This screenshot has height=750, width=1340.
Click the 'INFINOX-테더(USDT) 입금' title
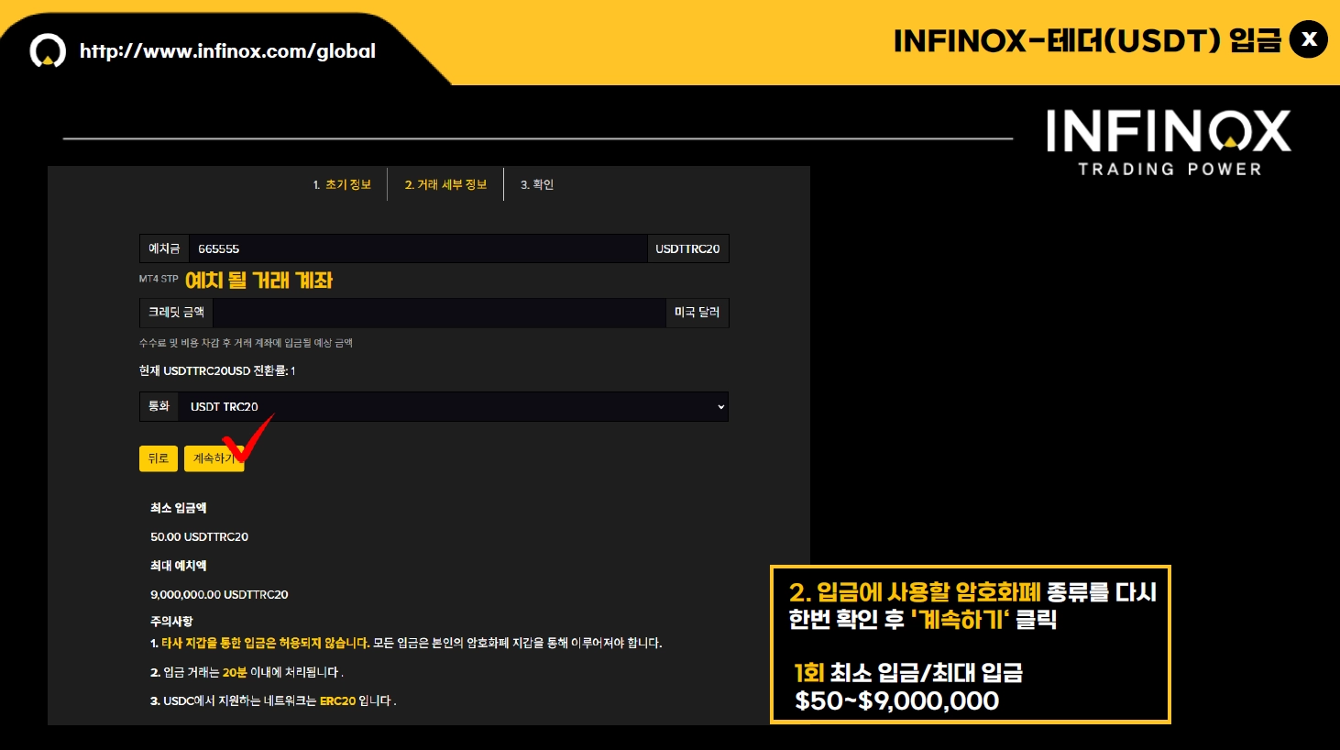tap(1087, 40)
